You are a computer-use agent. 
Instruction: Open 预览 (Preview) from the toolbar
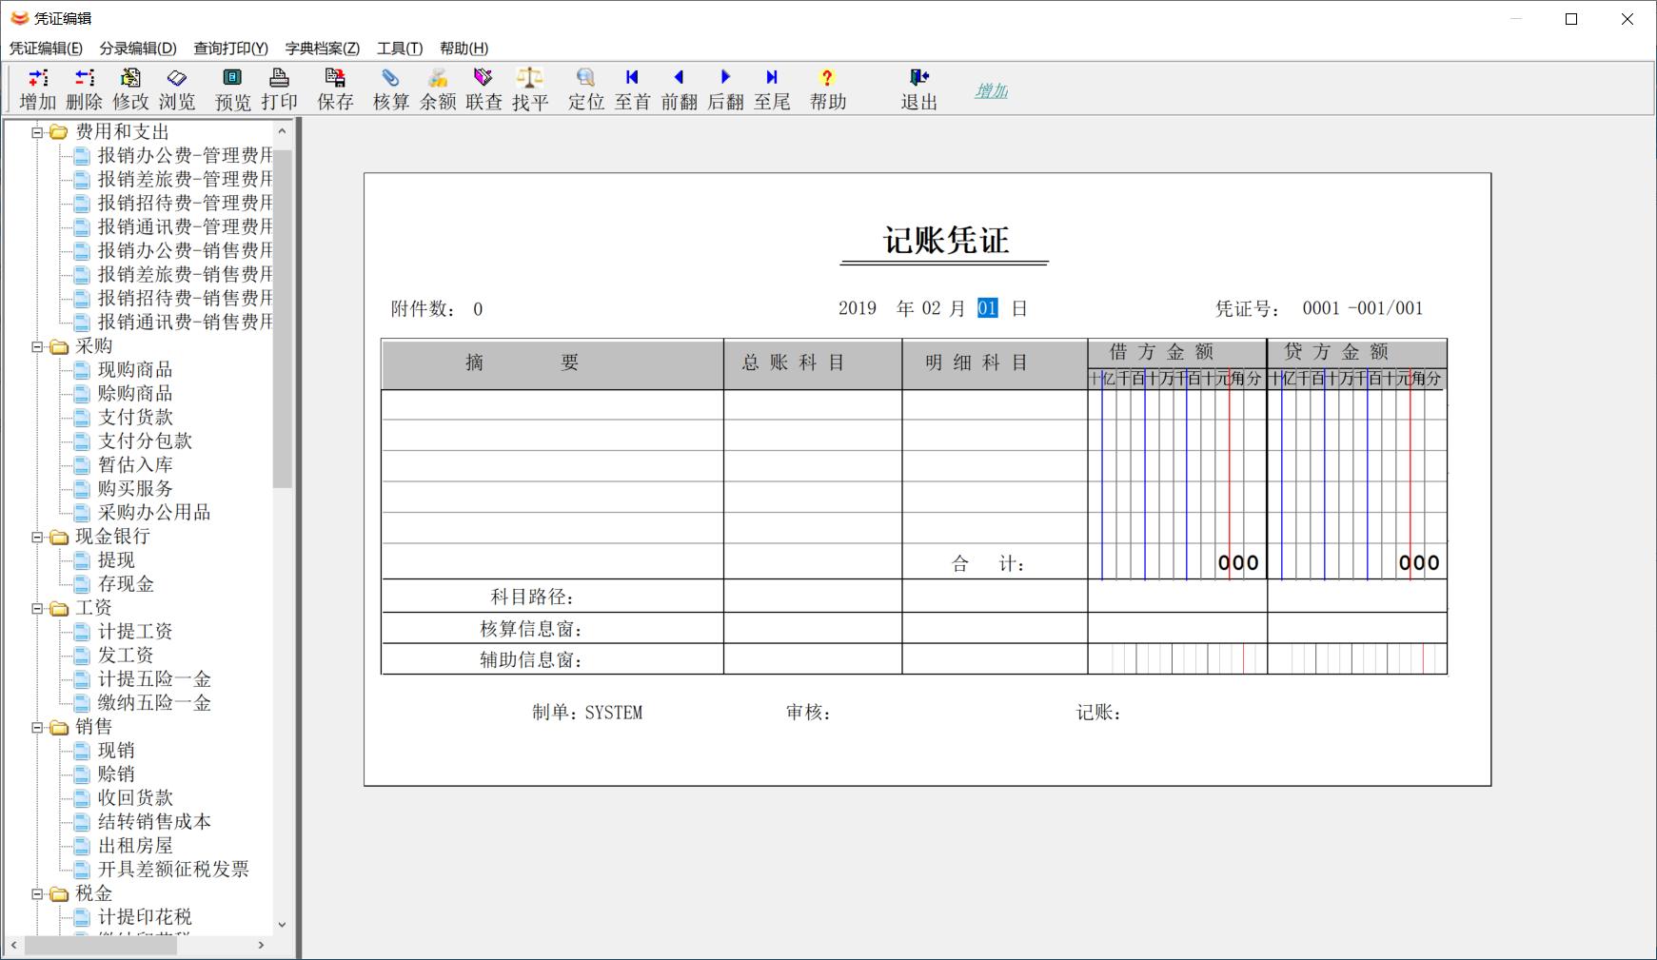(x=233, y=88)
